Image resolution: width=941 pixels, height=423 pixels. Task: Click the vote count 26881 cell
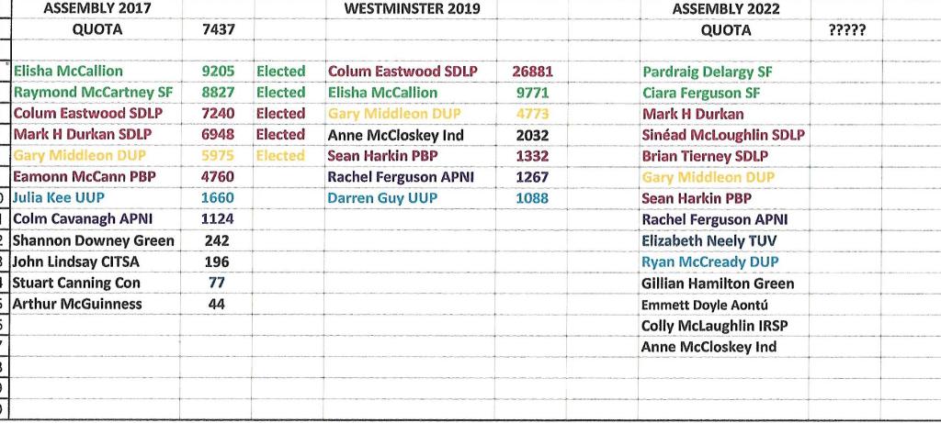(532, 72)
